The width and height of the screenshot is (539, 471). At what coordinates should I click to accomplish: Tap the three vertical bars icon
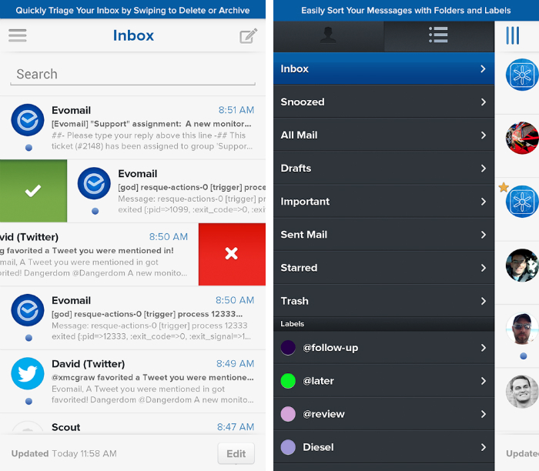[513, 35]
